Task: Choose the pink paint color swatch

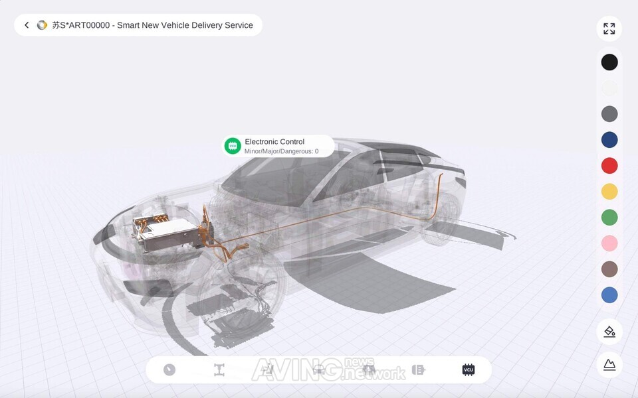Action: [609, 243]
